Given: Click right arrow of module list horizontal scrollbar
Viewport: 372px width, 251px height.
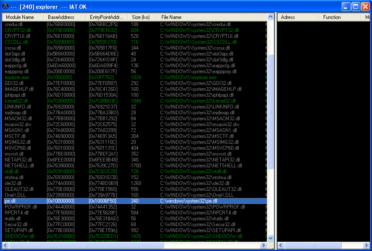Looking at the screenshot, I should click(264, 245).
